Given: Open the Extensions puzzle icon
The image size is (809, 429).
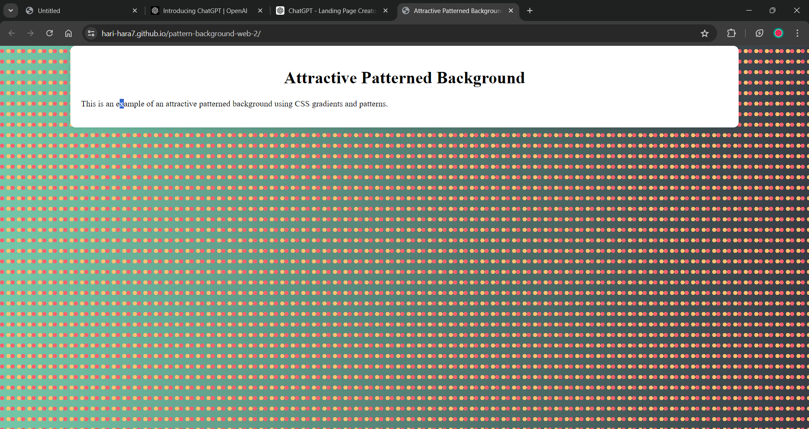Looking at the screenshot, I should (731, 33).
